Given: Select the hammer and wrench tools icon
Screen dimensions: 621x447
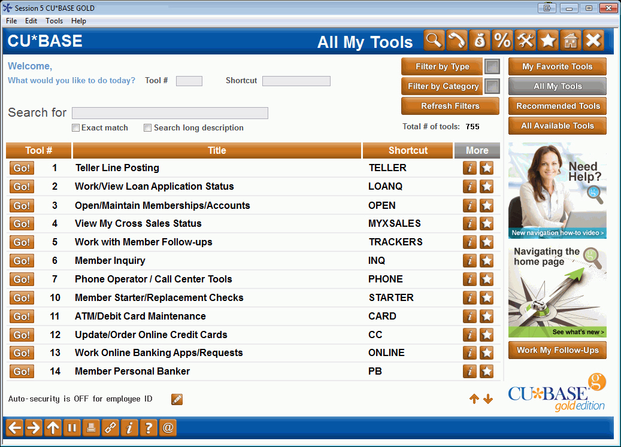Looking at the screenshot, I should [x=525, y=41].
